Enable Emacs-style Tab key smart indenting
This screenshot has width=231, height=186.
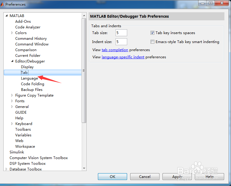(x=152, y=42)
